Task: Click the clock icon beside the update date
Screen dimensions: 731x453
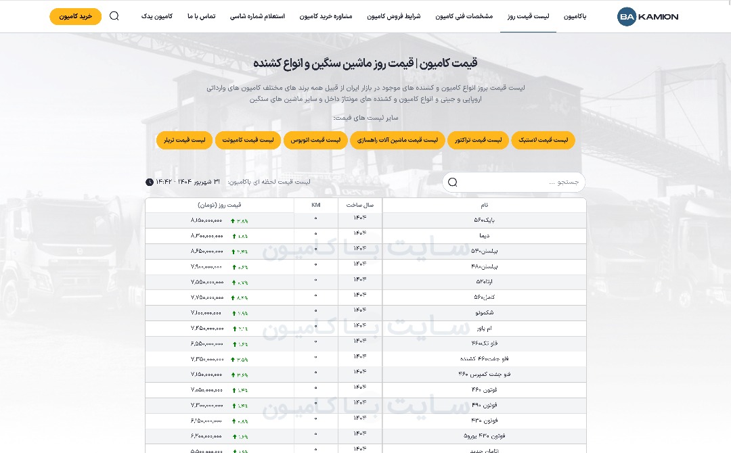Action: pyautogui.click(x=150, y=182)
